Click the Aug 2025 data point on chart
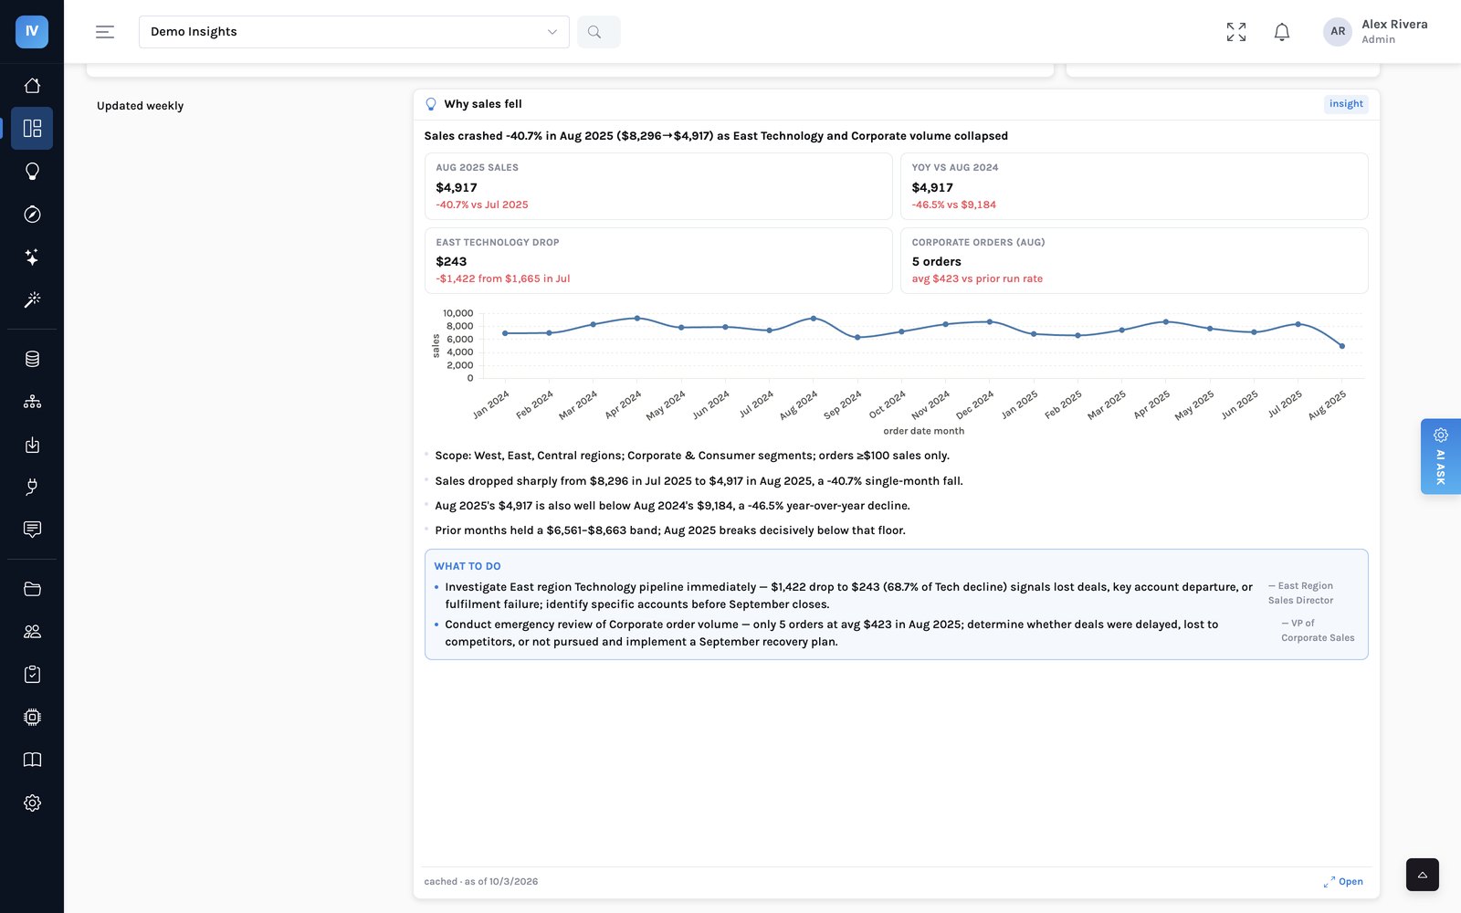Screen dimensions: 1461x913 coord(1342,346)
